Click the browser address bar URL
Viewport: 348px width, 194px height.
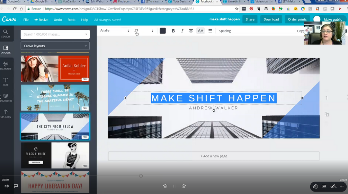coord(119,9)
